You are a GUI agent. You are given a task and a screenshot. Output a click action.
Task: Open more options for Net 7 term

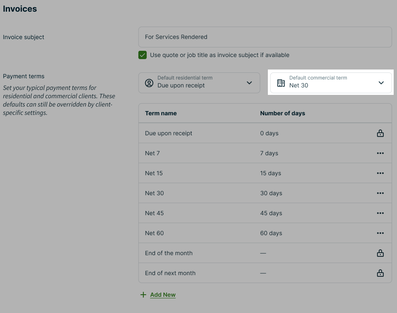380,153
